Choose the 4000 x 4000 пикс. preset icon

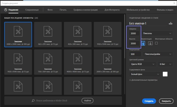tap(78, 59)
